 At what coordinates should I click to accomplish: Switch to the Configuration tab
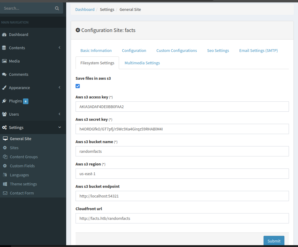pos(134,50)
